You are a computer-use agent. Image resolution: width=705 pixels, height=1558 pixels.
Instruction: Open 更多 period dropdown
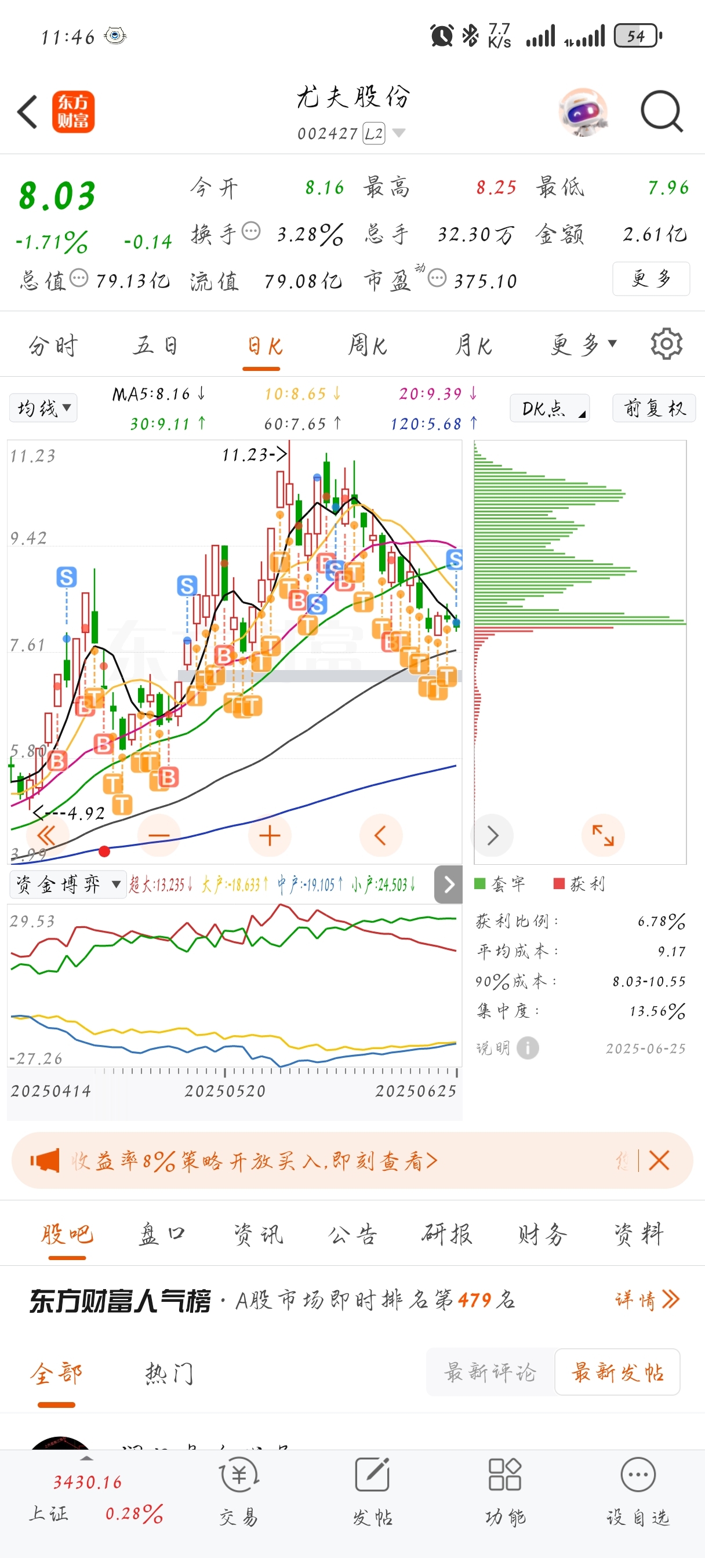tap(583, 345)
